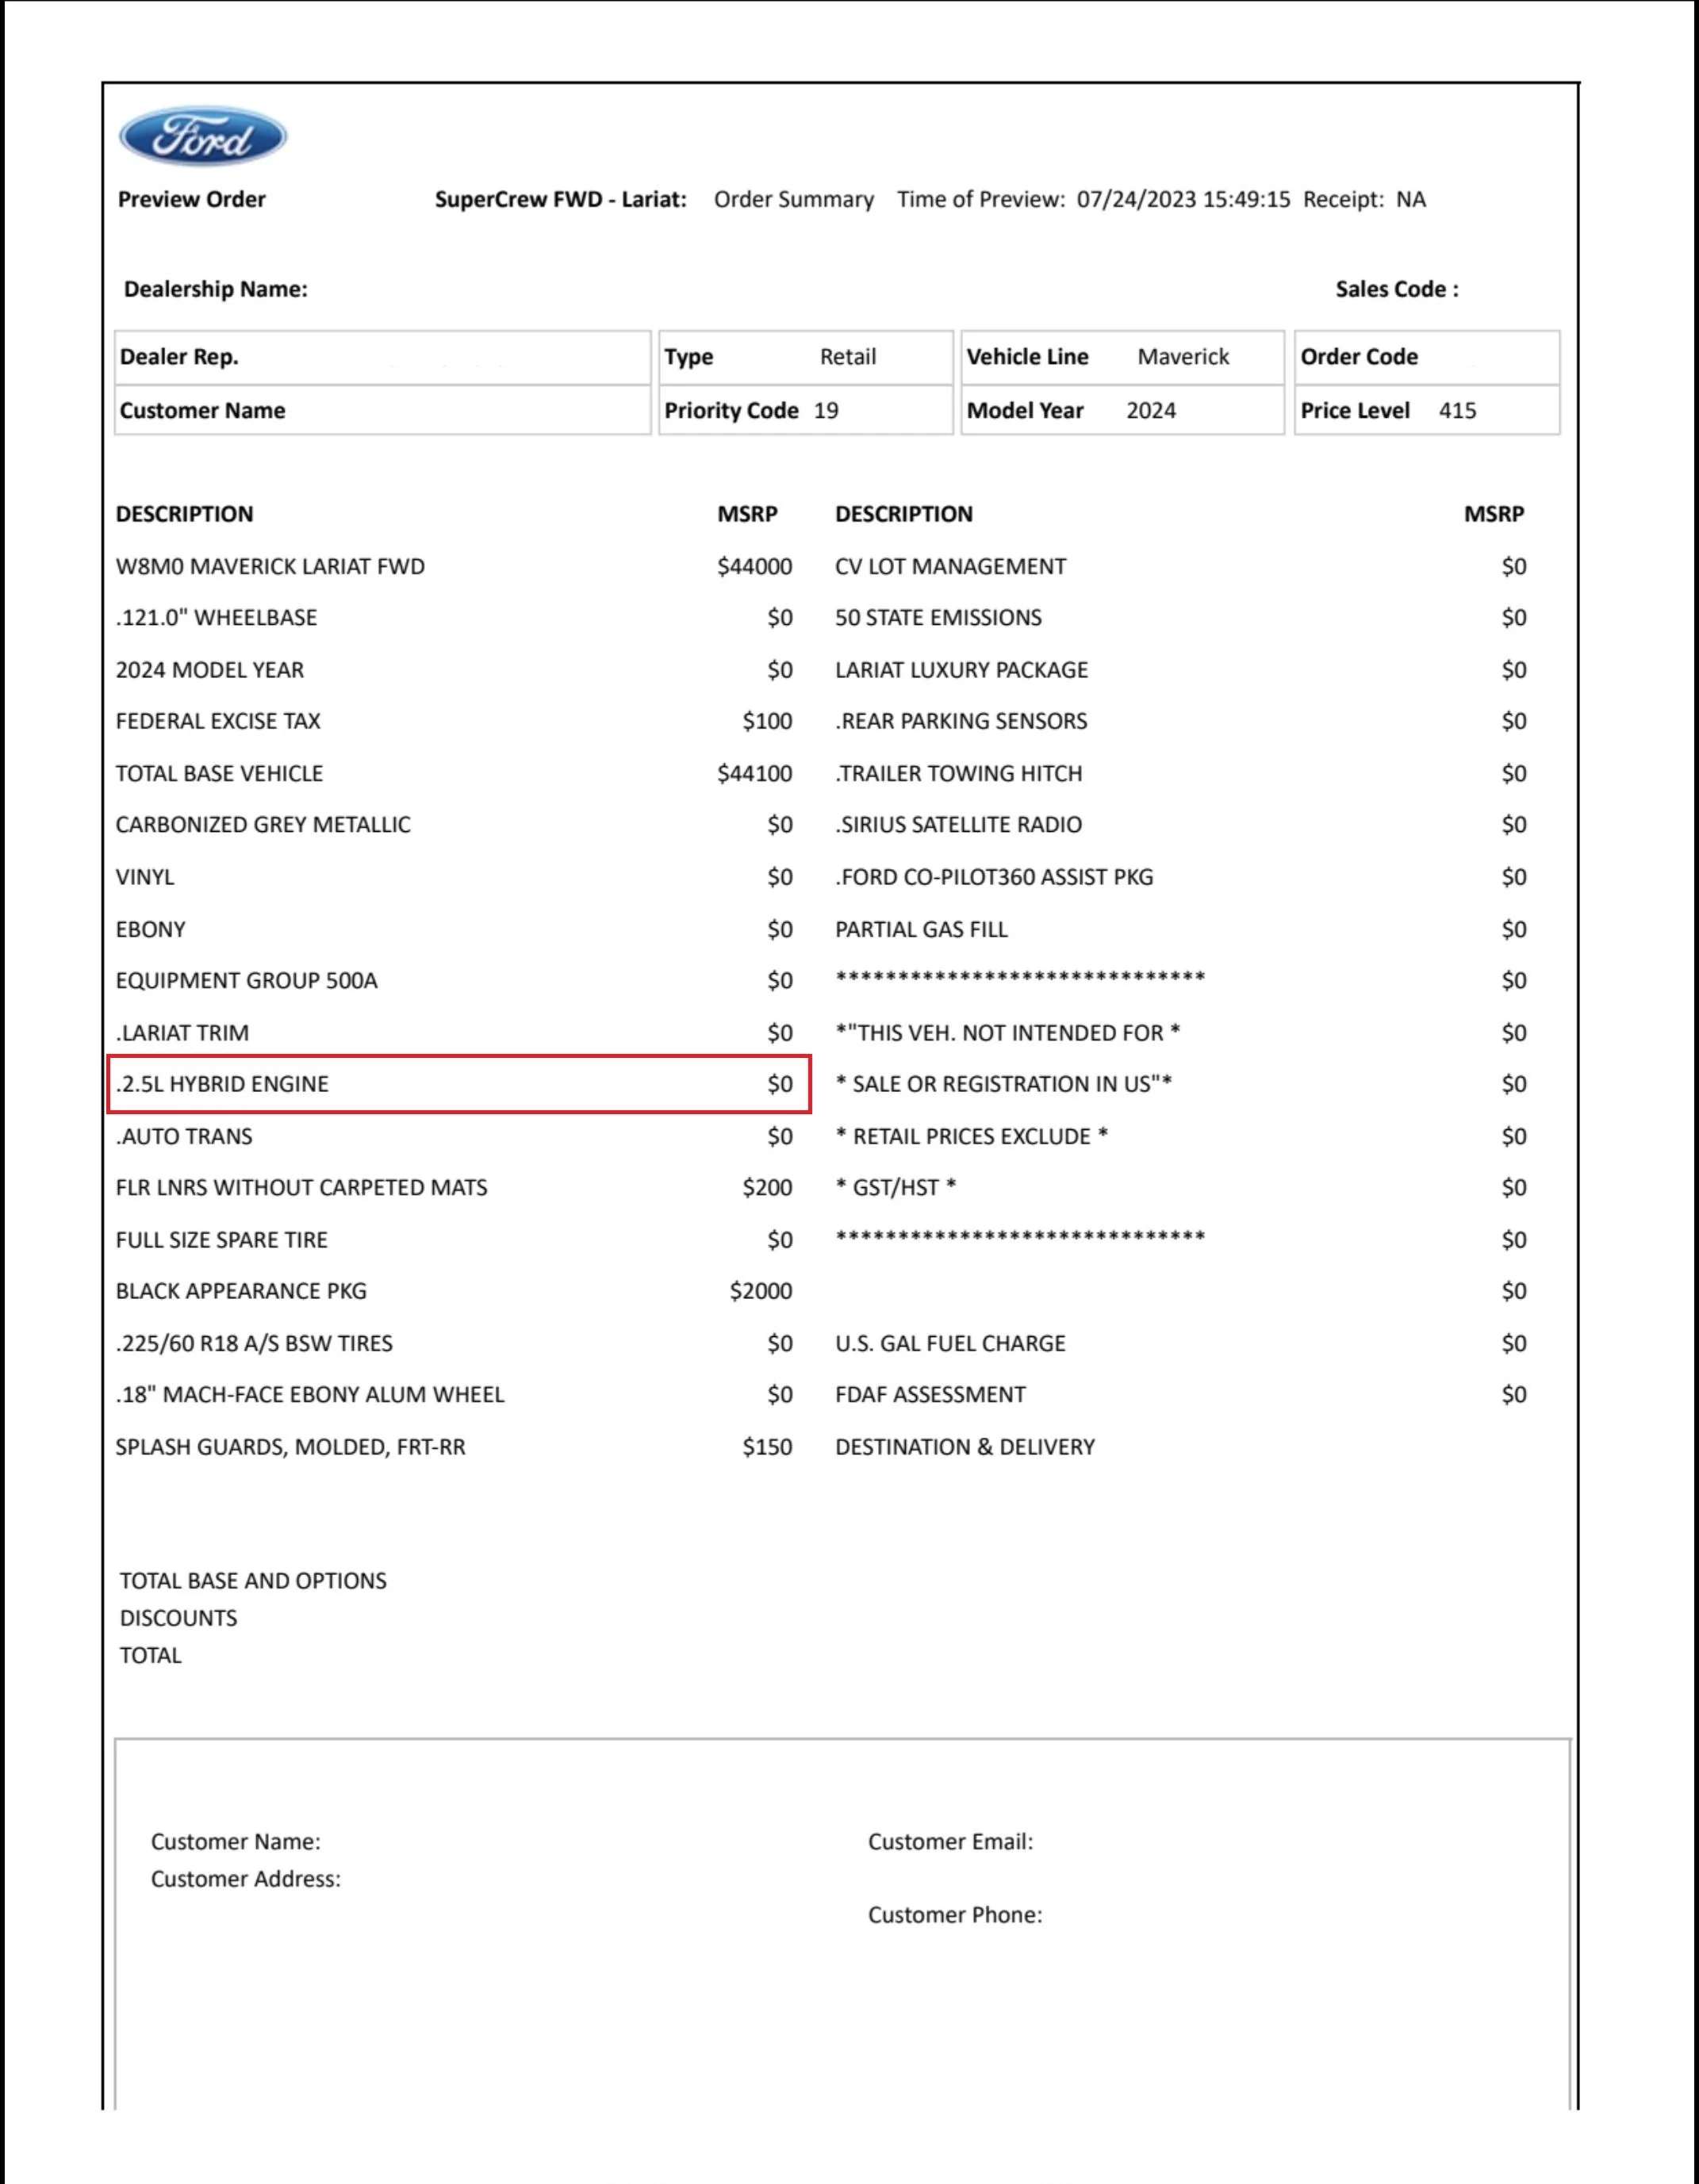Viewport: 1699px width, 2184px height.
Task: Select the Price Level 415 cell
Action: coord(1427,410)
